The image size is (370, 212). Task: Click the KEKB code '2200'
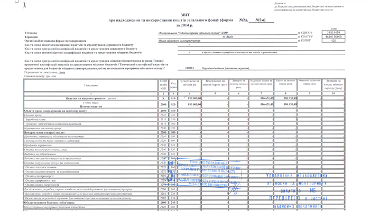[x=163, y=132]
